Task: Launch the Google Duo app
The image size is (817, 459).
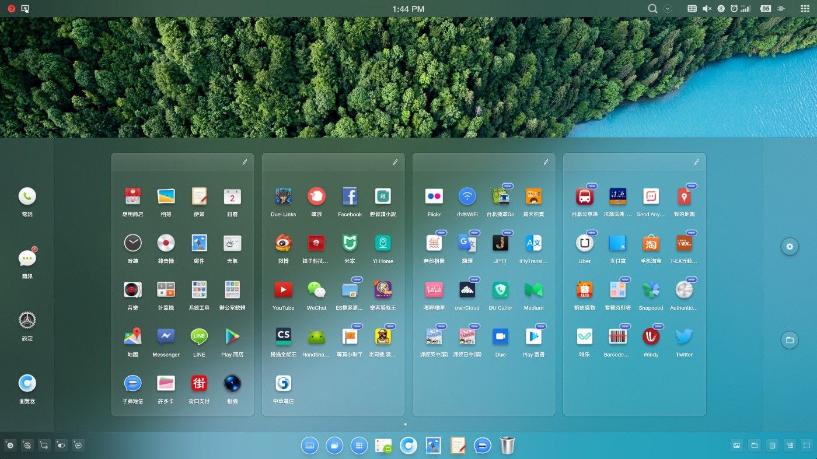Action: click(x=500, y=337)
